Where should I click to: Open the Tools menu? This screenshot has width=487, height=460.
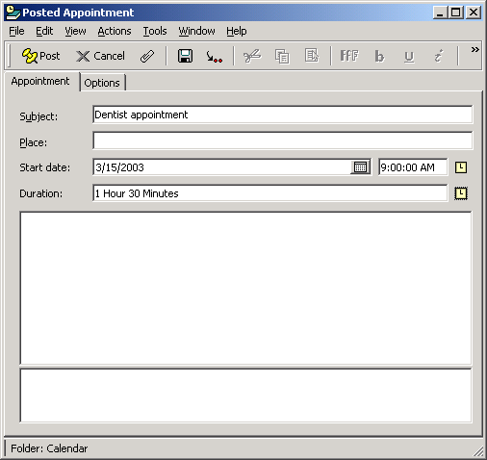(x=155, y=31)
